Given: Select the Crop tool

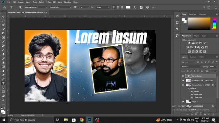Looking at the screenshot, I should click(x=3, y=33).
